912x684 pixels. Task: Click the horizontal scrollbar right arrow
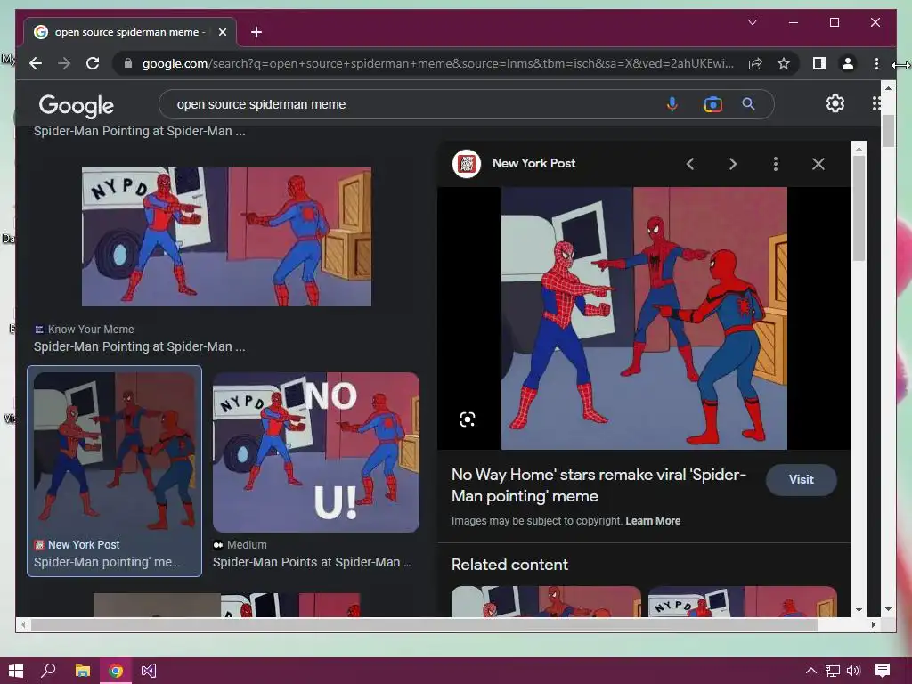(x=874, y=624)
